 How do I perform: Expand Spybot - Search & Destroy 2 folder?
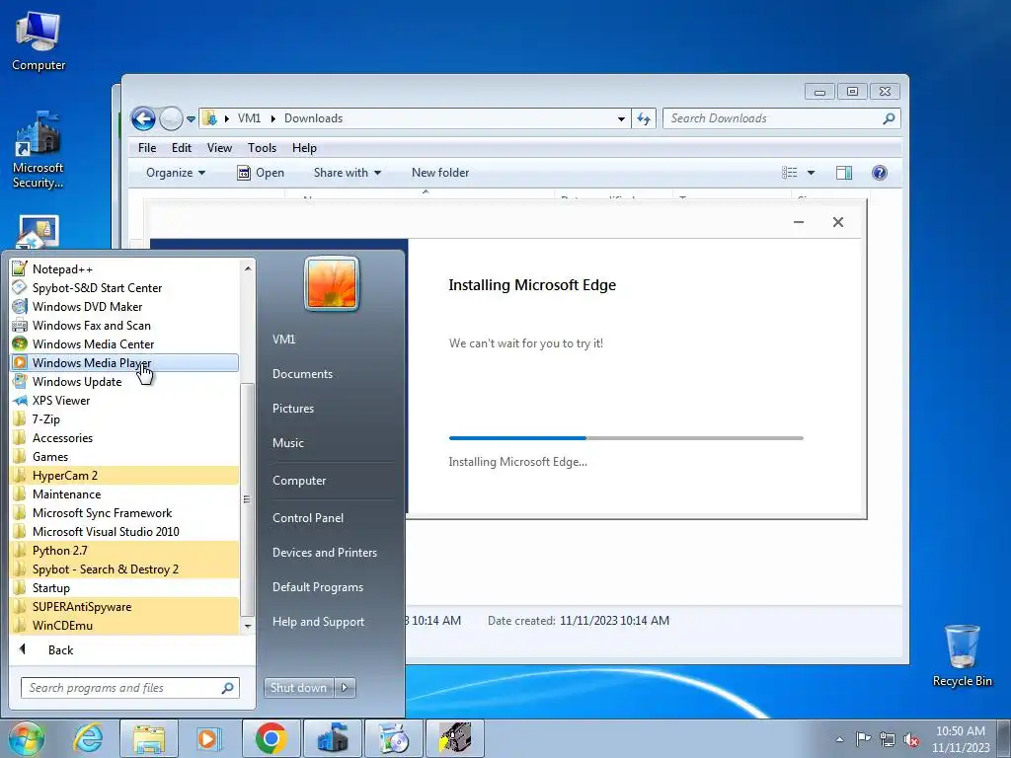[124, 568]
